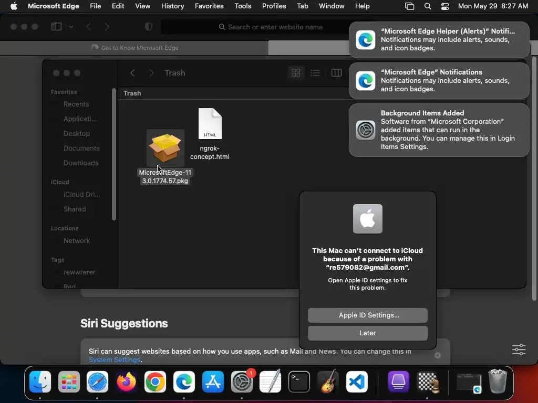Click privacy shield icon in Edge toolbar
The width and height of the screenshot is (538, 403).
tap(149, 27)
